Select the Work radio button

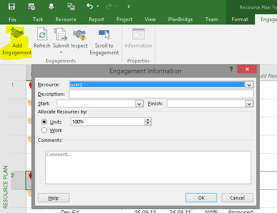coord(44,130)
